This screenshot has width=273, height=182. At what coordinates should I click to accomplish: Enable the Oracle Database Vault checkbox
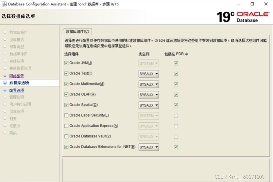tap(66, 136)
